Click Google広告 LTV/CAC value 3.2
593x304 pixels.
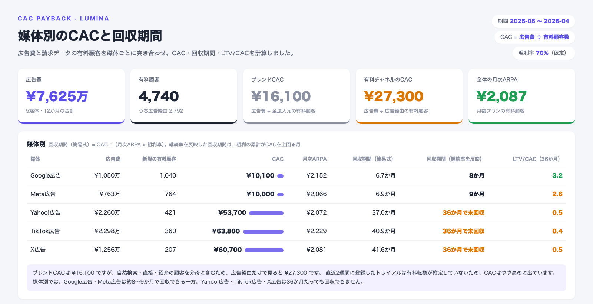557,176
